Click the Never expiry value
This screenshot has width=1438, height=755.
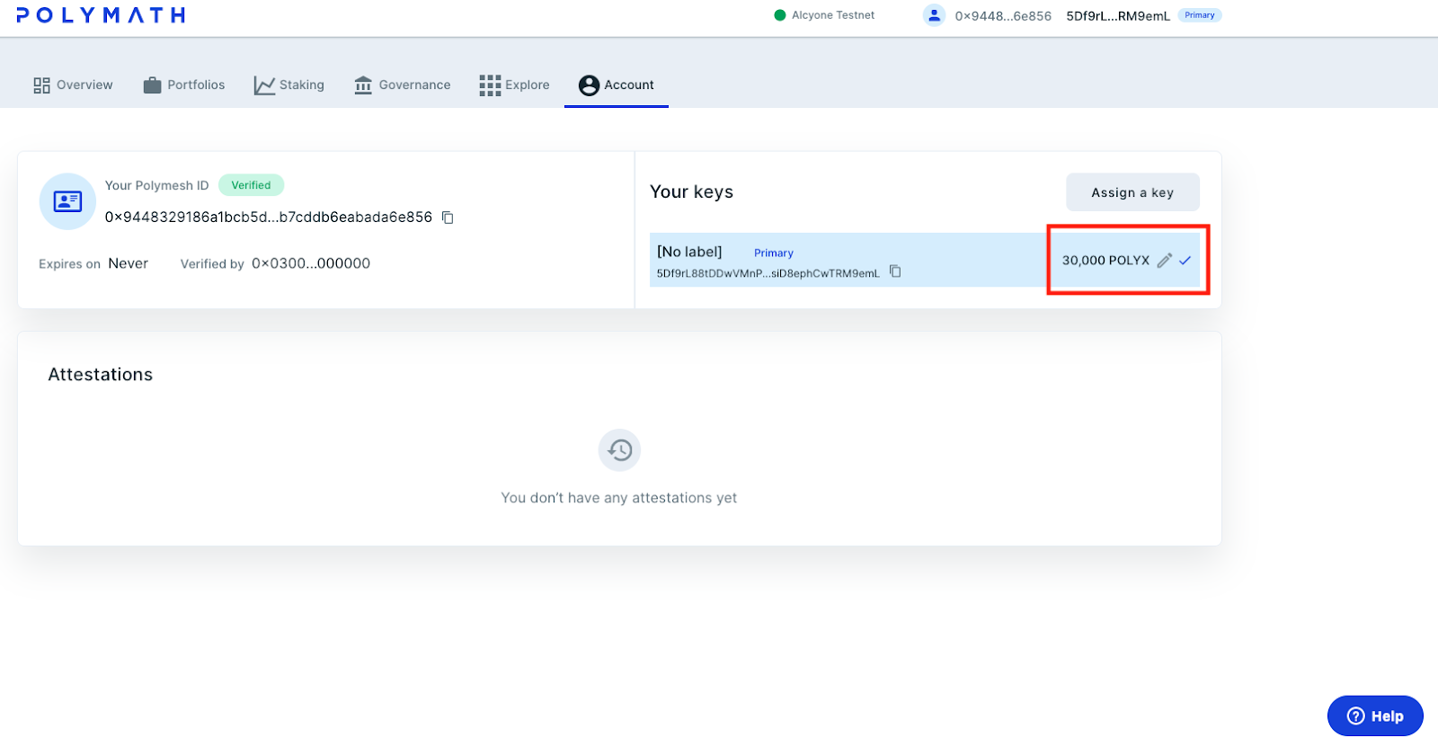tap(129, 263)
